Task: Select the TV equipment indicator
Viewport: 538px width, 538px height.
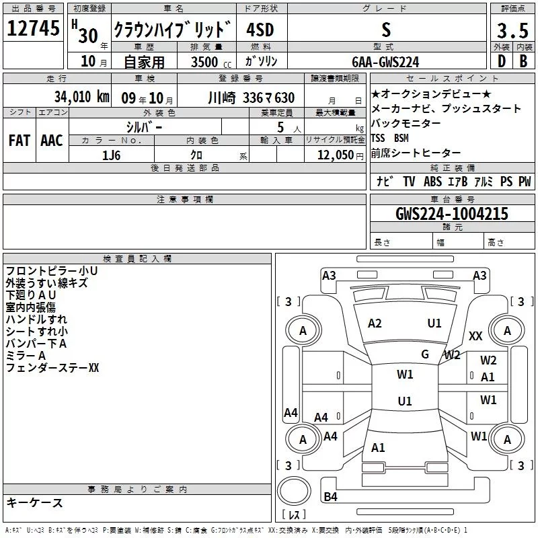Action: pos(408,182)
